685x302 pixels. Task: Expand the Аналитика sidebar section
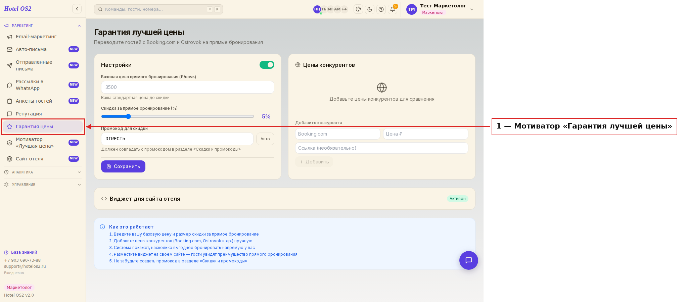(43, 172)
